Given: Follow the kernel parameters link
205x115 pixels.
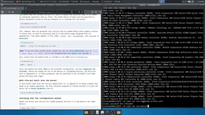Looking at the screenshot, I should click(x=38, y=88).
